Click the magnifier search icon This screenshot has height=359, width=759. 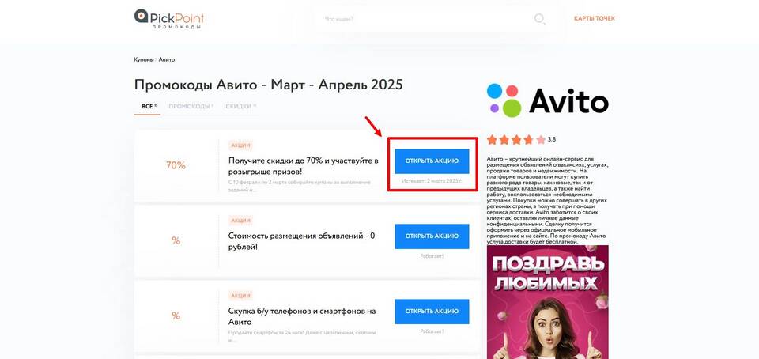(540, 19)
